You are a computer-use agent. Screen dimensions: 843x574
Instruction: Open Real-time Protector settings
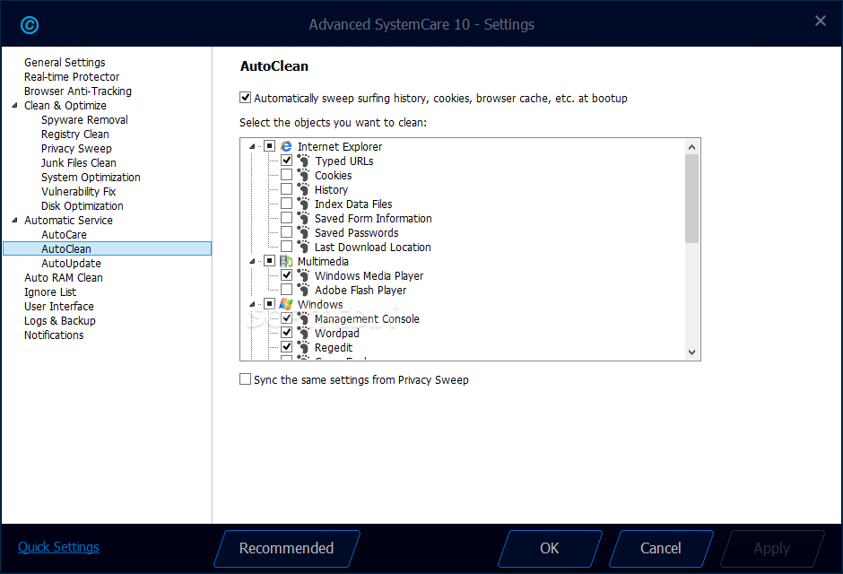(72, 77)
